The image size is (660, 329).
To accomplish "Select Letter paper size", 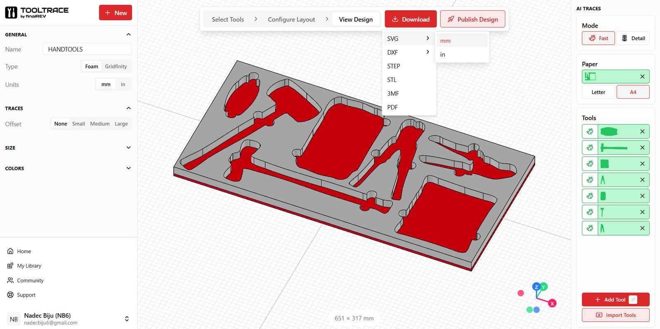I will [x=599, y=92].
